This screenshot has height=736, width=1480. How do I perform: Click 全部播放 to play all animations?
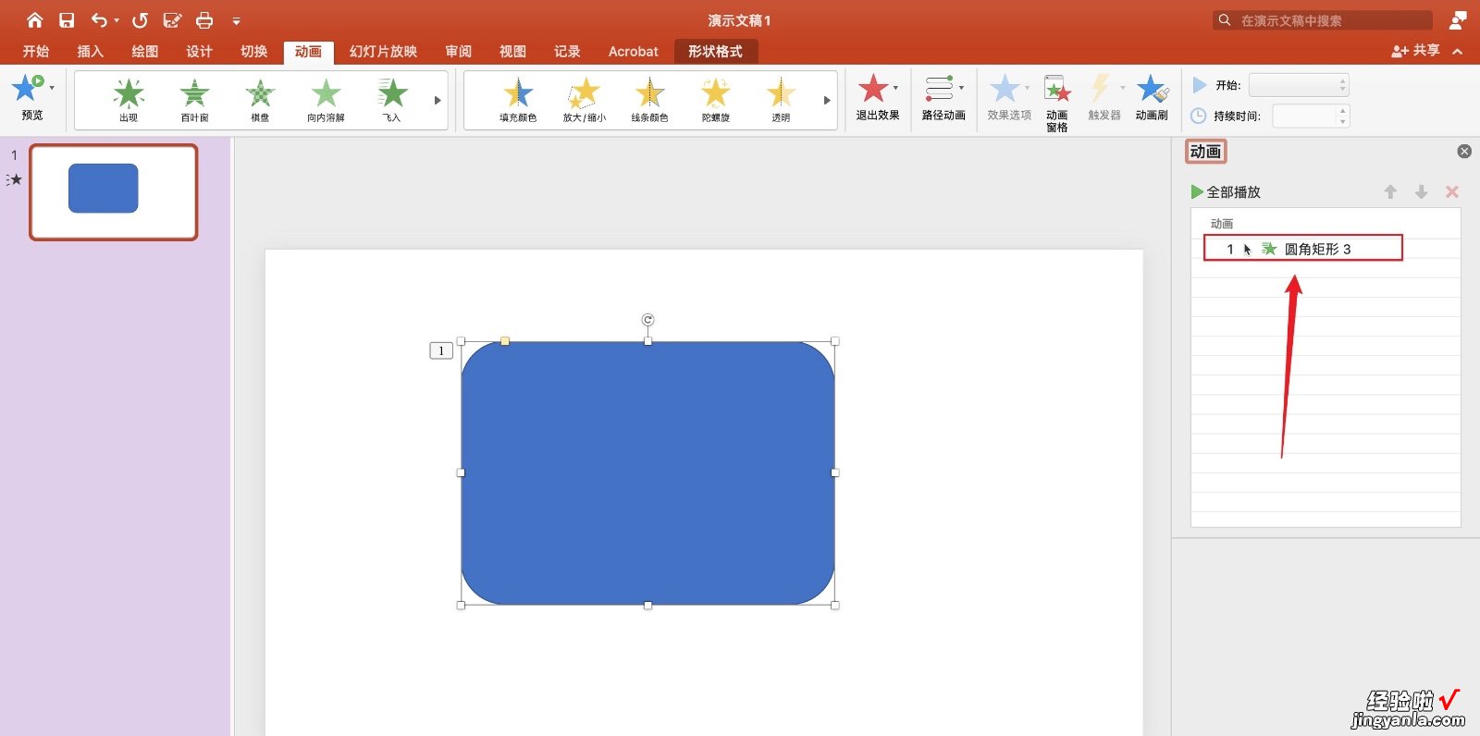click(x=1226, y=191)
